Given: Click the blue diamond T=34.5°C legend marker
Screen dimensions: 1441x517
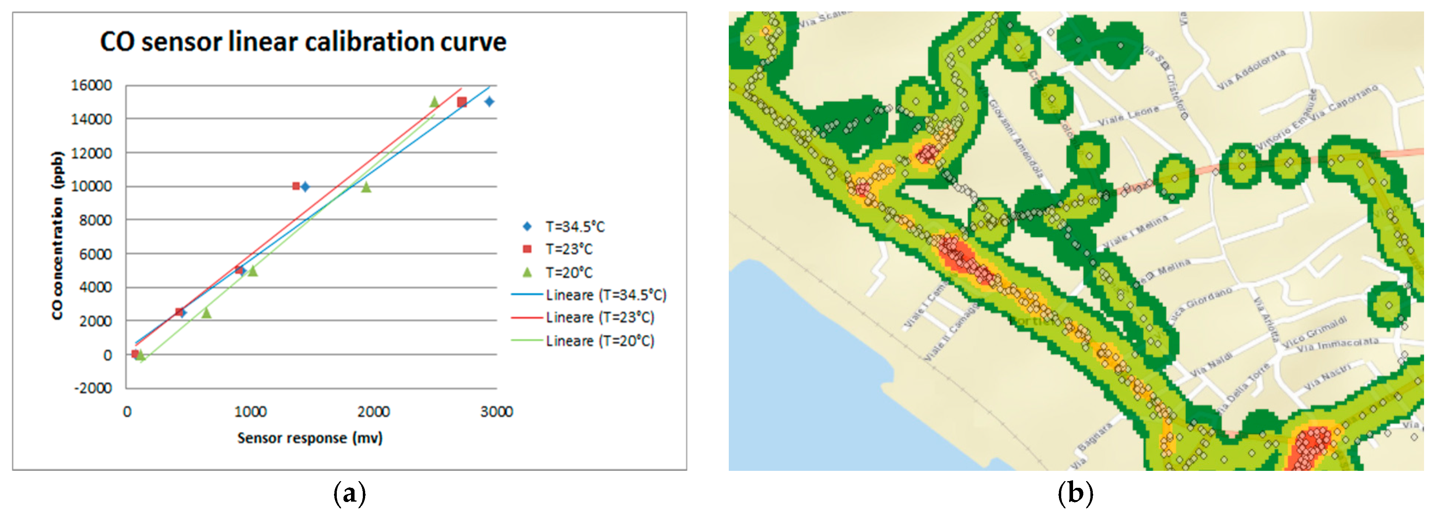Looking at the screenshot, I should (527, 227).
